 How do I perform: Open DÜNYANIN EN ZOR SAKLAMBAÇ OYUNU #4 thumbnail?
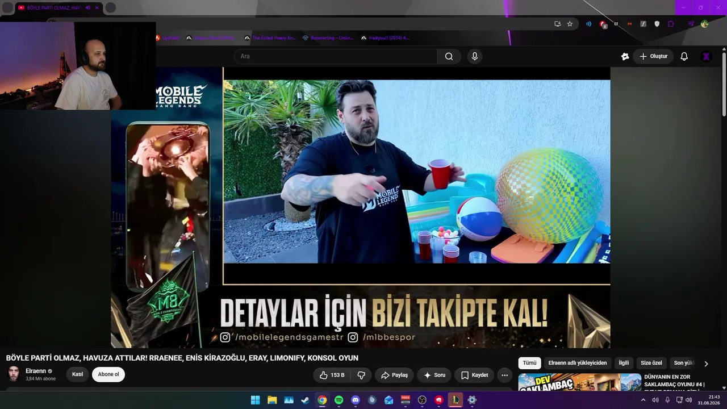(579, 382)
